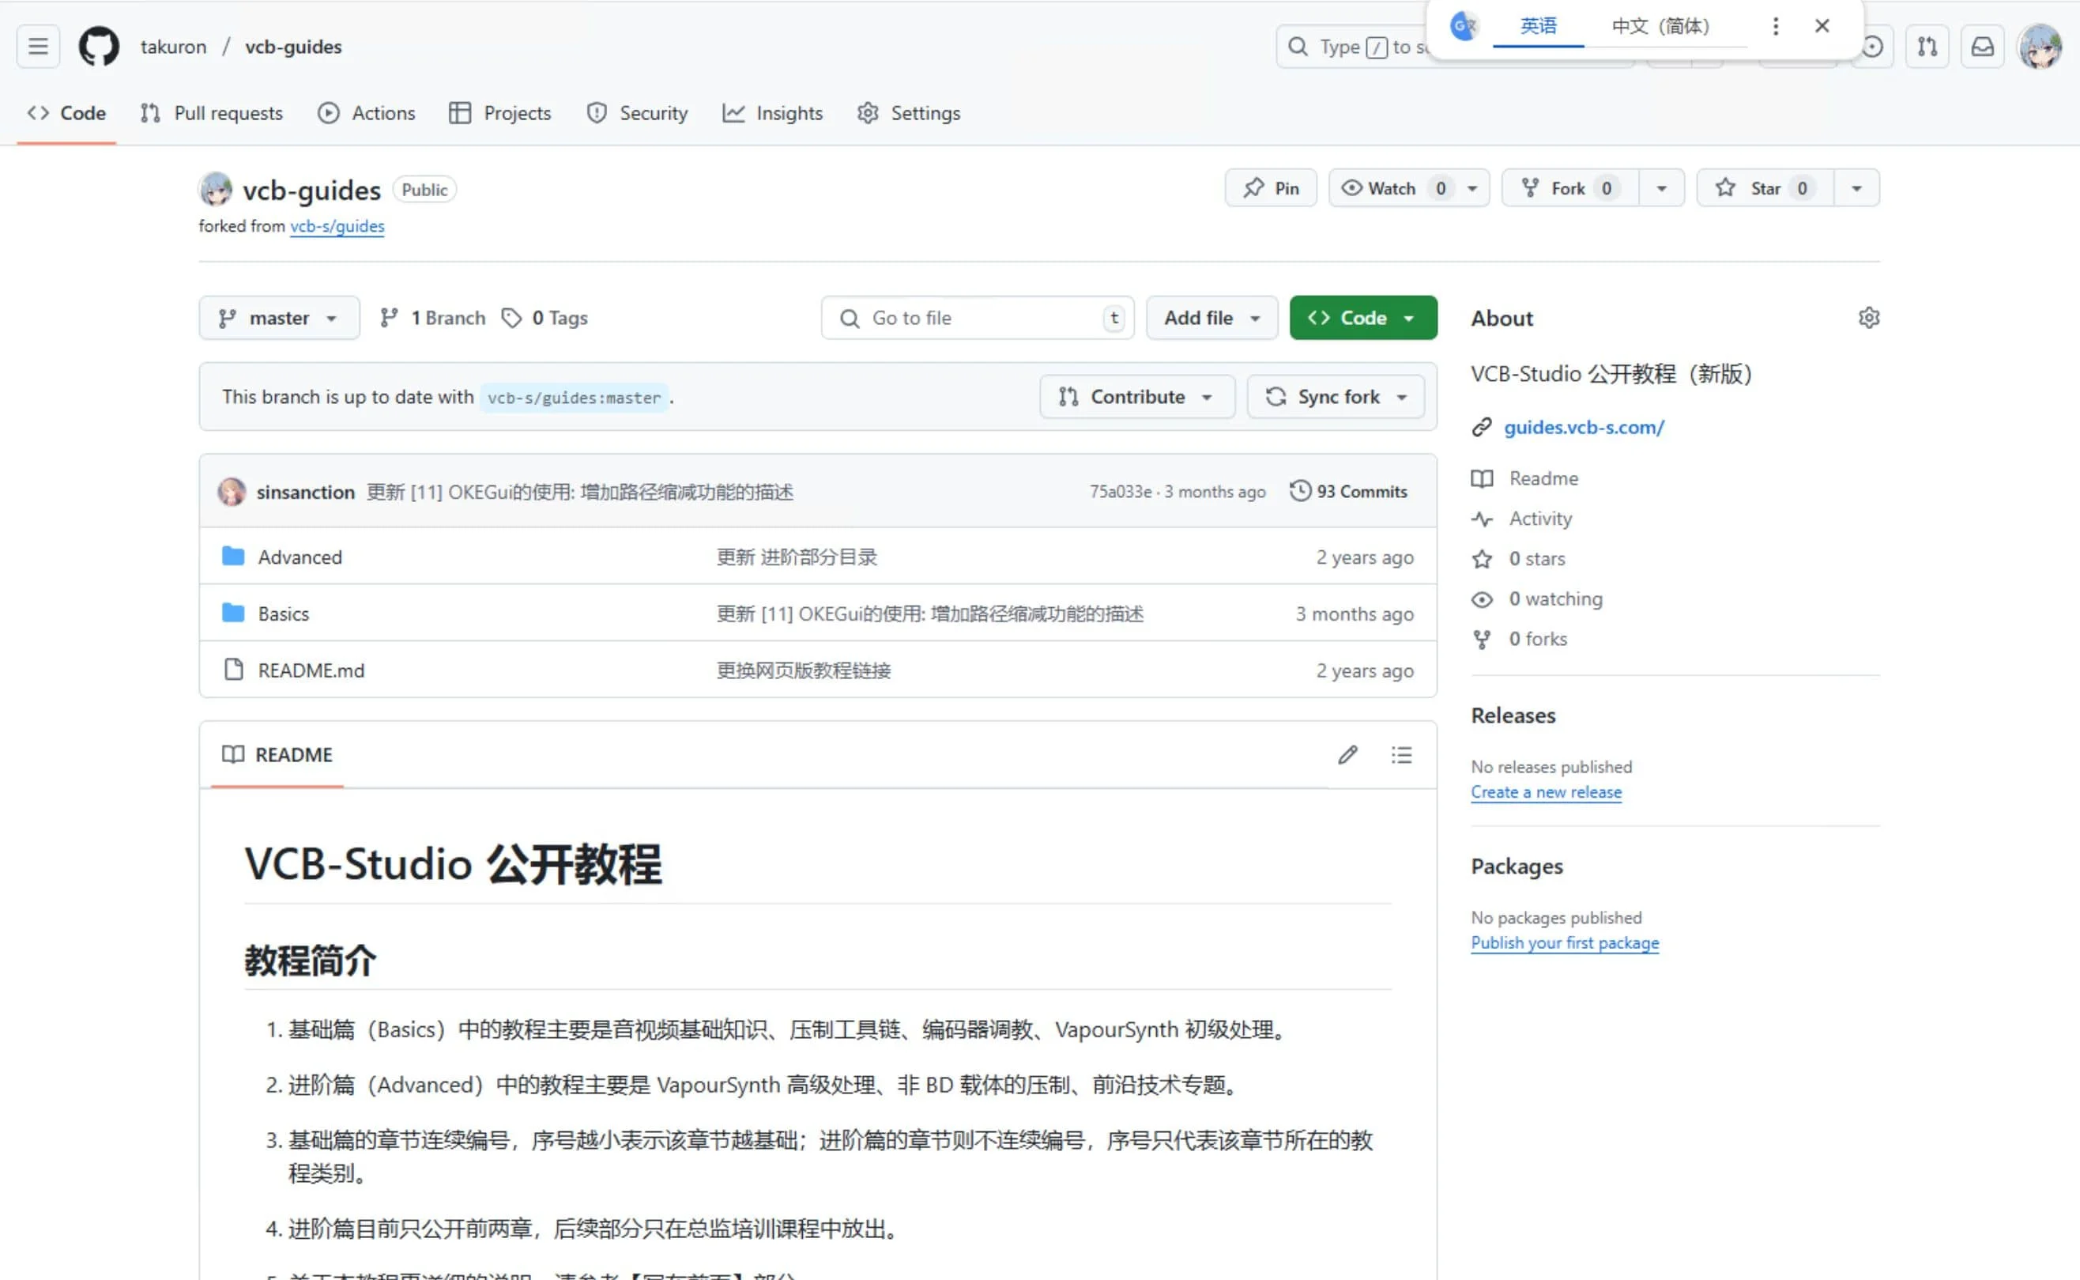
Task: Open the takuron owner breadcrumb
Action: (x=174, y=47)
